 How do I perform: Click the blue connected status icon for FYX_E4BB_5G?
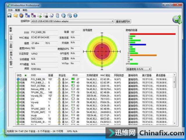tap(18, 79)
